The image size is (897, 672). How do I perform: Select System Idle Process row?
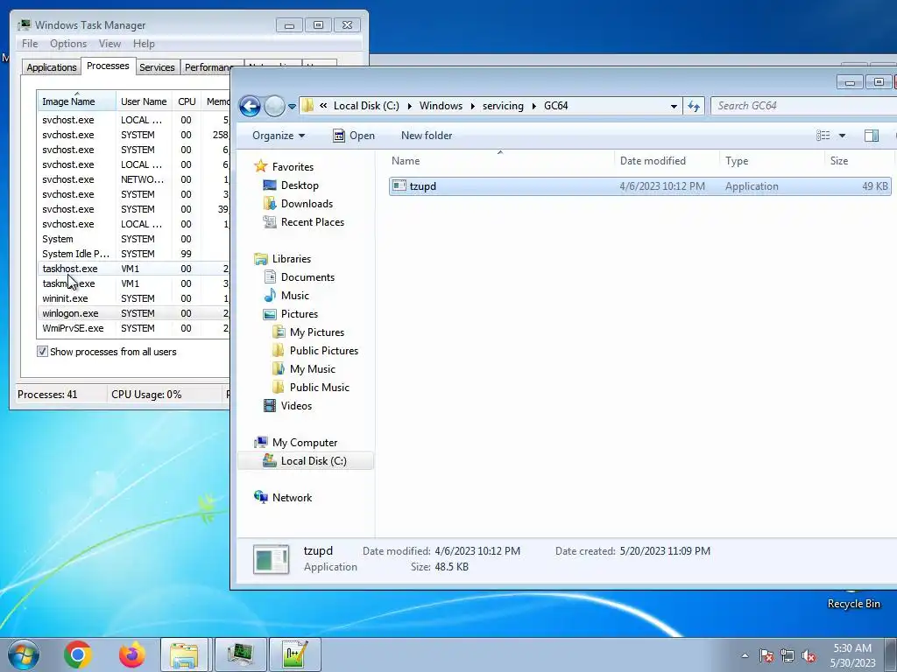(x=133, y=254)
